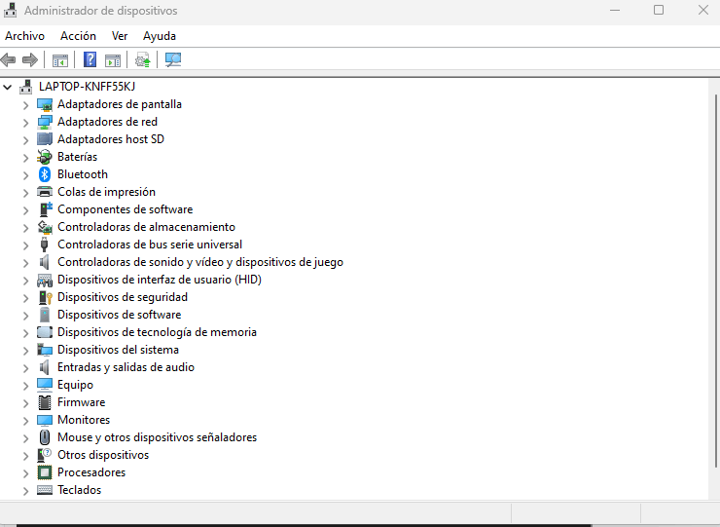
Task: Open Help via the blue question mark icon
Action: pyautogui.click(x=90, y=59)
